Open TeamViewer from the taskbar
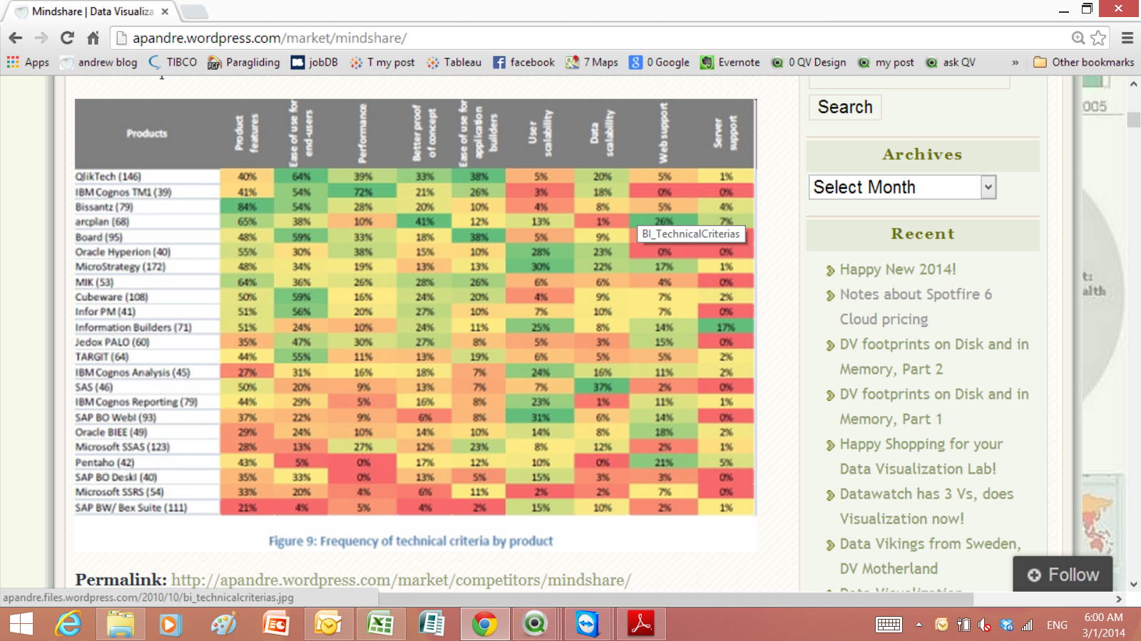This screenshot has width=1141, height=641. [x=587, y=625]
